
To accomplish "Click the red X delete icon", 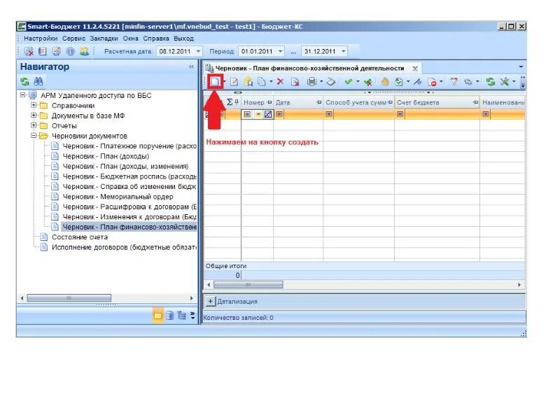I will [281, 82].
